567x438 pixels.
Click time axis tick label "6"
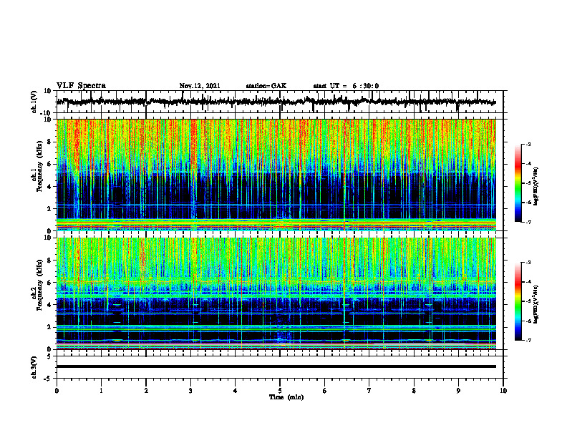coord(325,391)
